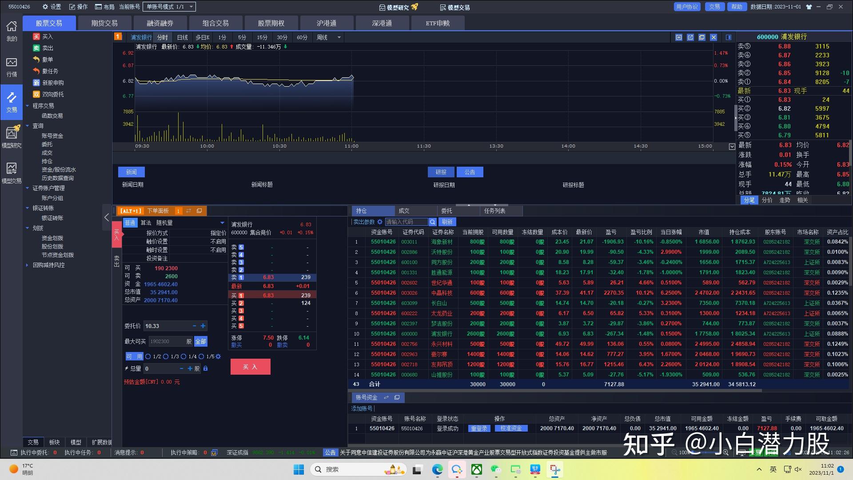The width and height of the screenshot is (853, 480).
Task: Expand the 回购减持风控 tree node
Action: [x=27, y=265]
